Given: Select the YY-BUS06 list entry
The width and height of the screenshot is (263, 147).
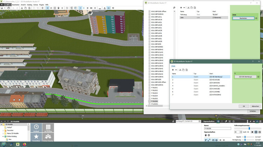Looking at the screenshot, I should (154, 101).
